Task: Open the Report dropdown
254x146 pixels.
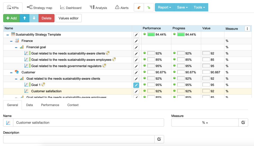Action: (164, 7)
